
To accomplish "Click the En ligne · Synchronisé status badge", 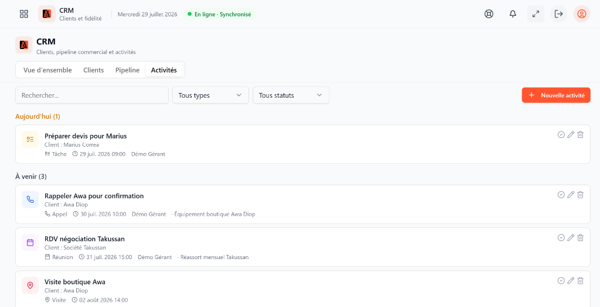I will (219, 14).
